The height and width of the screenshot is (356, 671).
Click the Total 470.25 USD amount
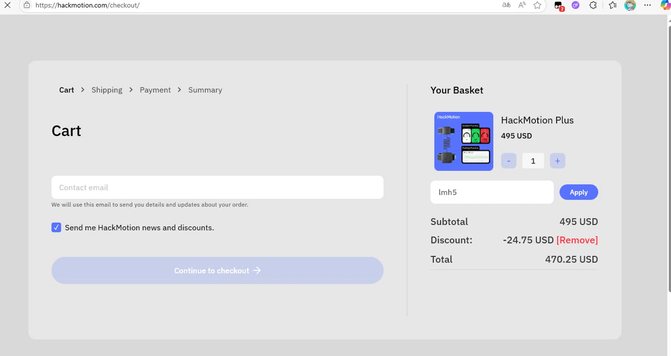(571, 259)
